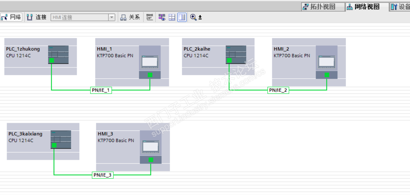Screen dimensions: 410x195
Task: Click the PLC_2kaihe device name
Action: [197, 49]
